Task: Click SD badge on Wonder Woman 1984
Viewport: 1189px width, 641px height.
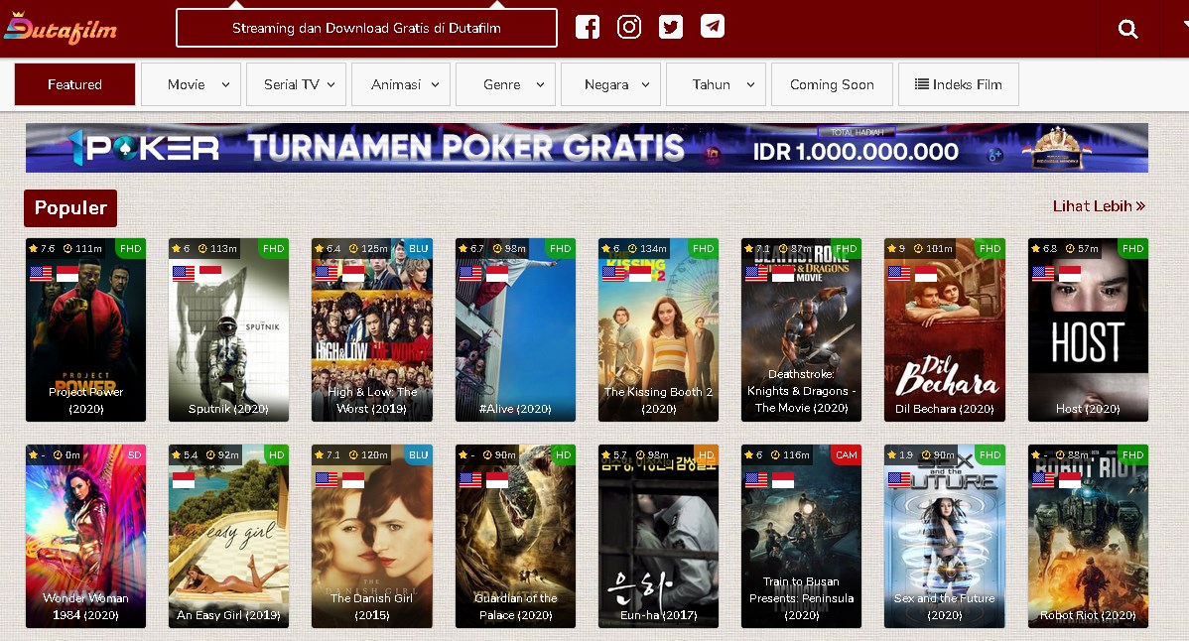Action: pyautogui.click(x=134, y=455)
